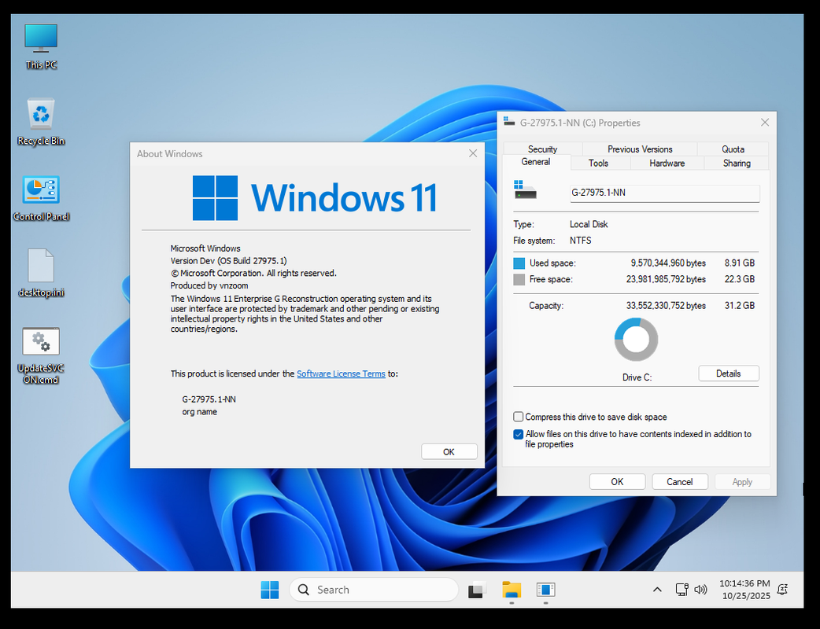This screenshot has height=629, width=820.
Task: Select the UpdateSVC ON.cmd file icon
Action: click(41, 355)
